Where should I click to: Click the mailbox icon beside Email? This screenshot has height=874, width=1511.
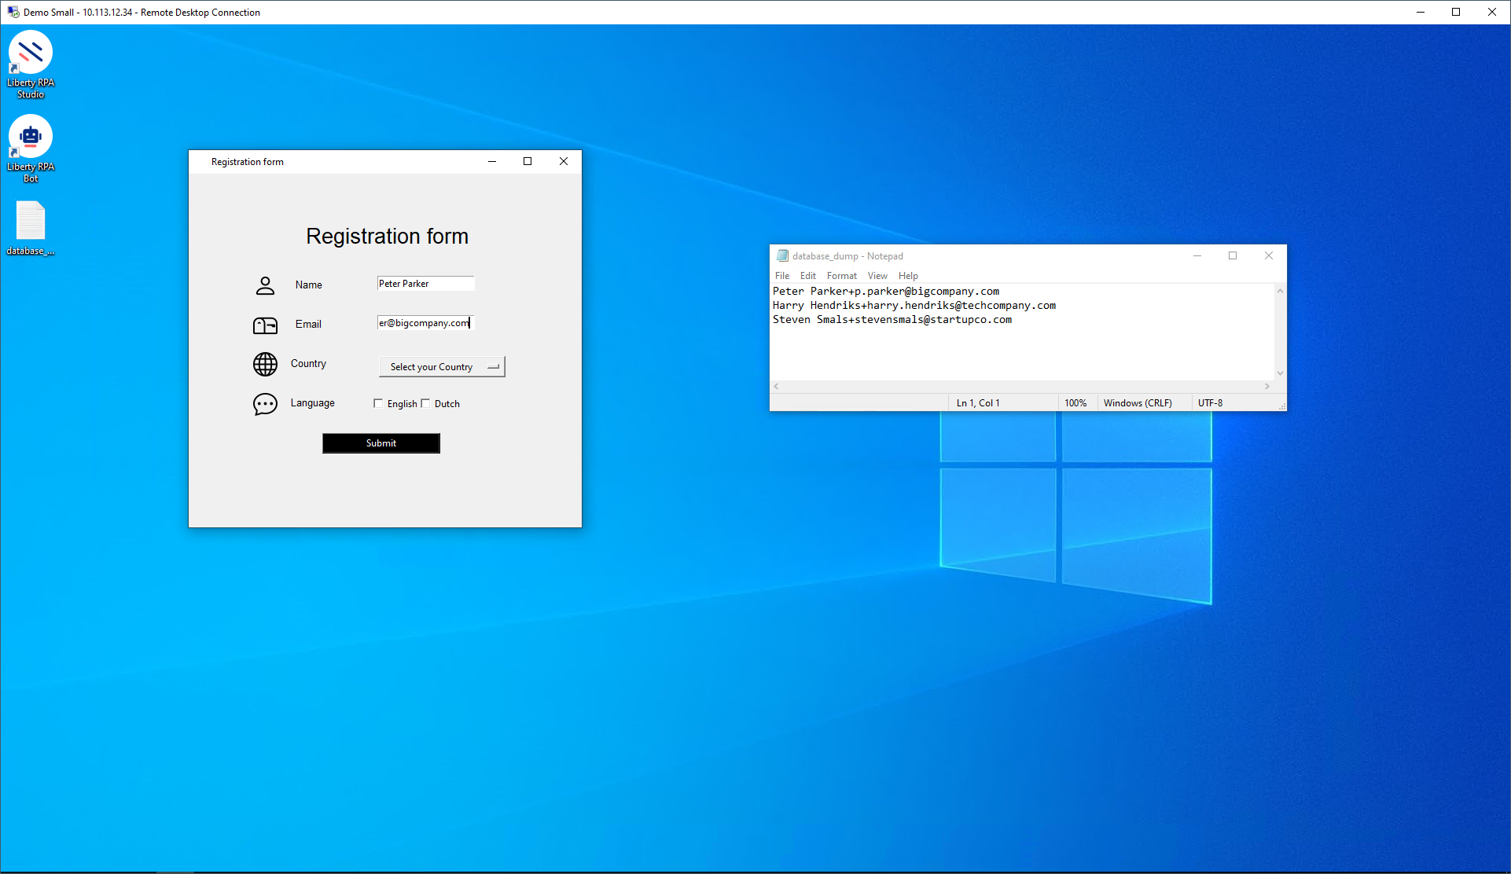pos(265,325)
